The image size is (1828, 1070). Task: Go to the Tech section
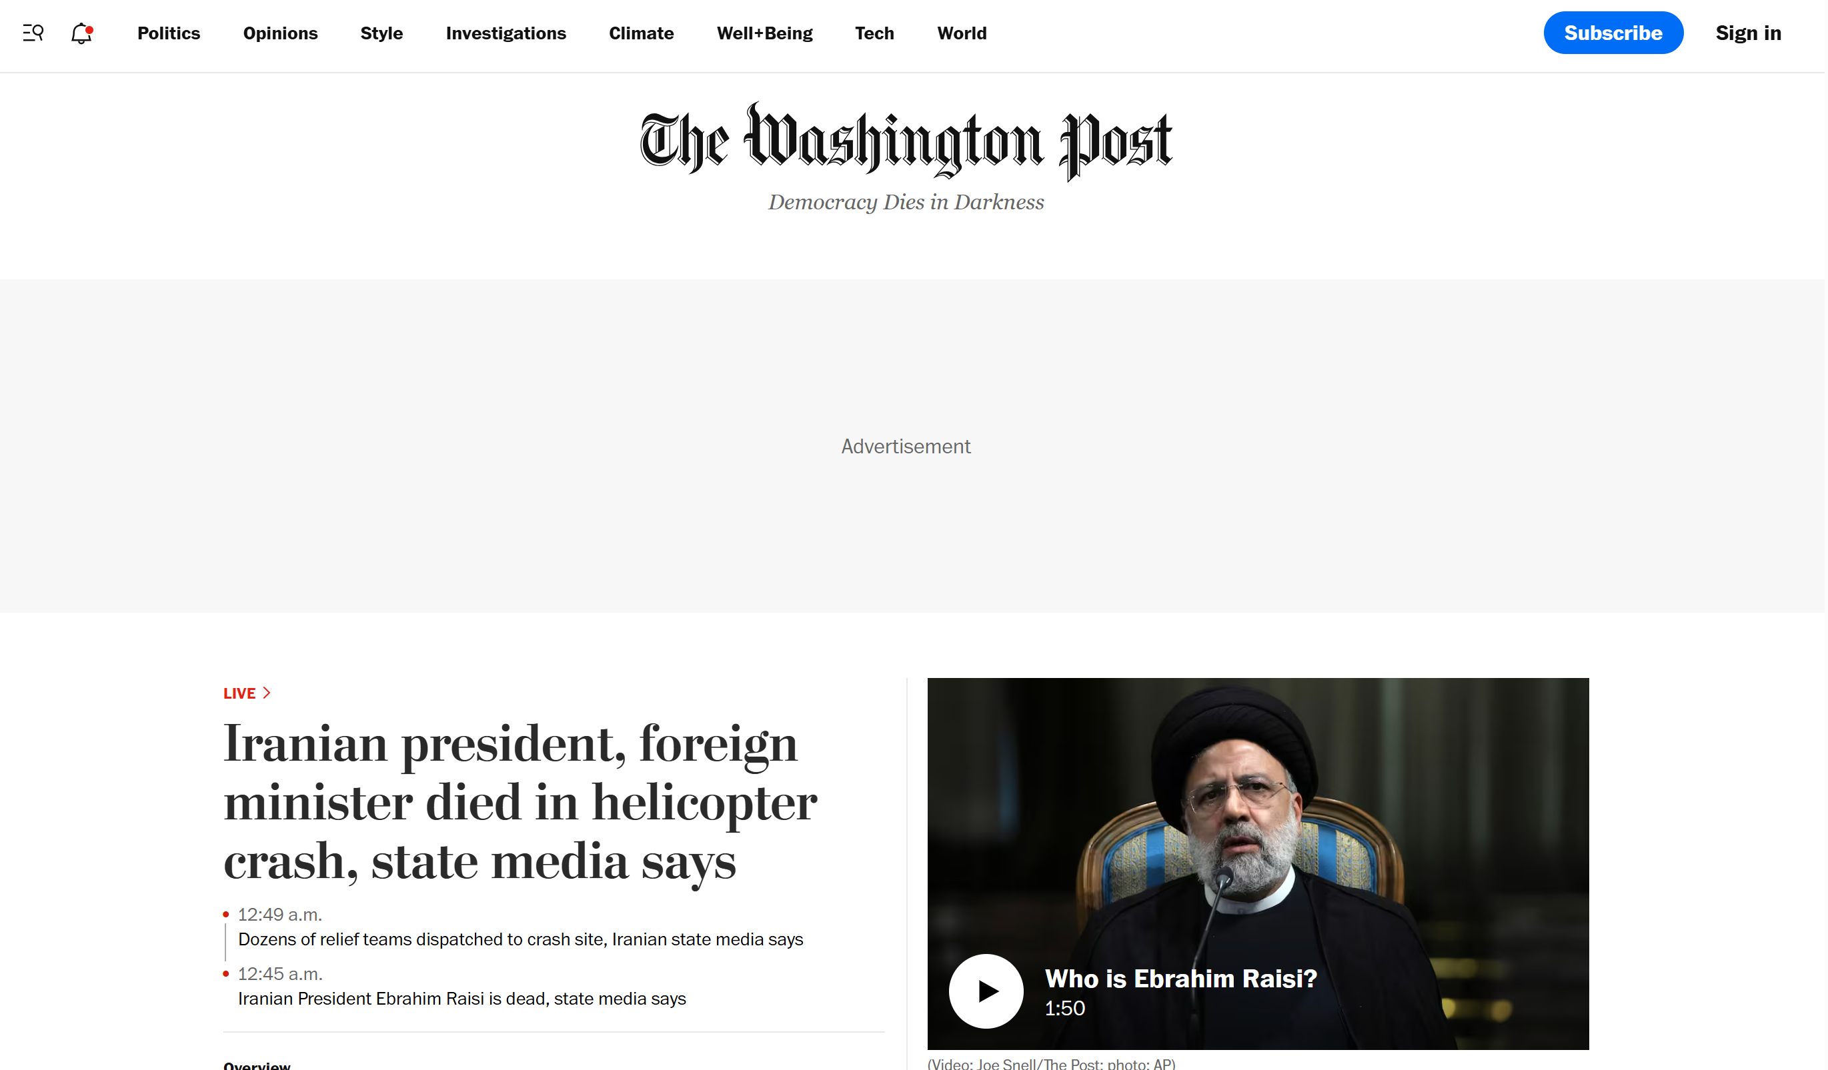[876, 33]
